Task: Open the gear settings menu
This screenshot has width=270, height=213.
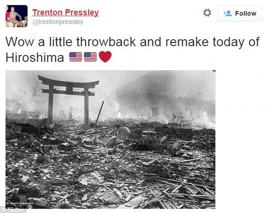Action: pos(207,13)
